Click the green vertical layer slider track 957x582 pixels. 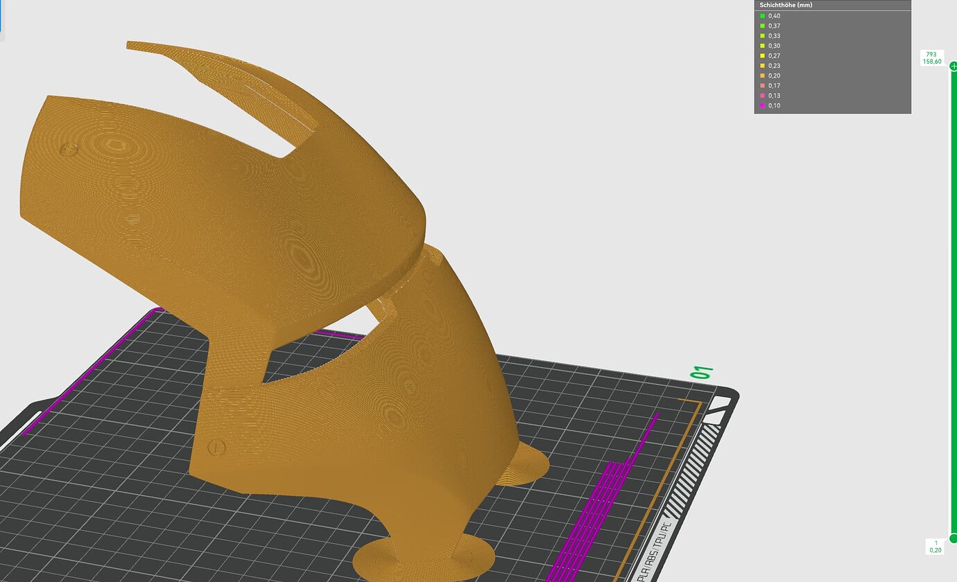(954, 302)
